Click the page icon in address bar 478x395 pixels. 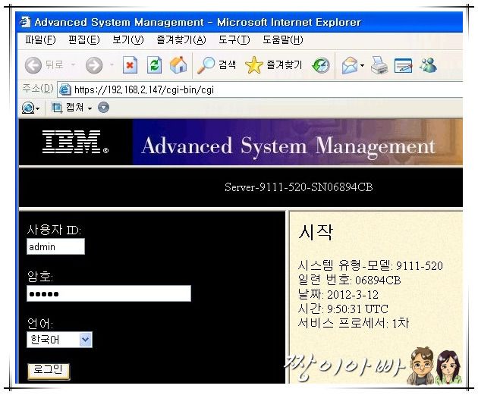pyautogui.click(x=64, y=89)
